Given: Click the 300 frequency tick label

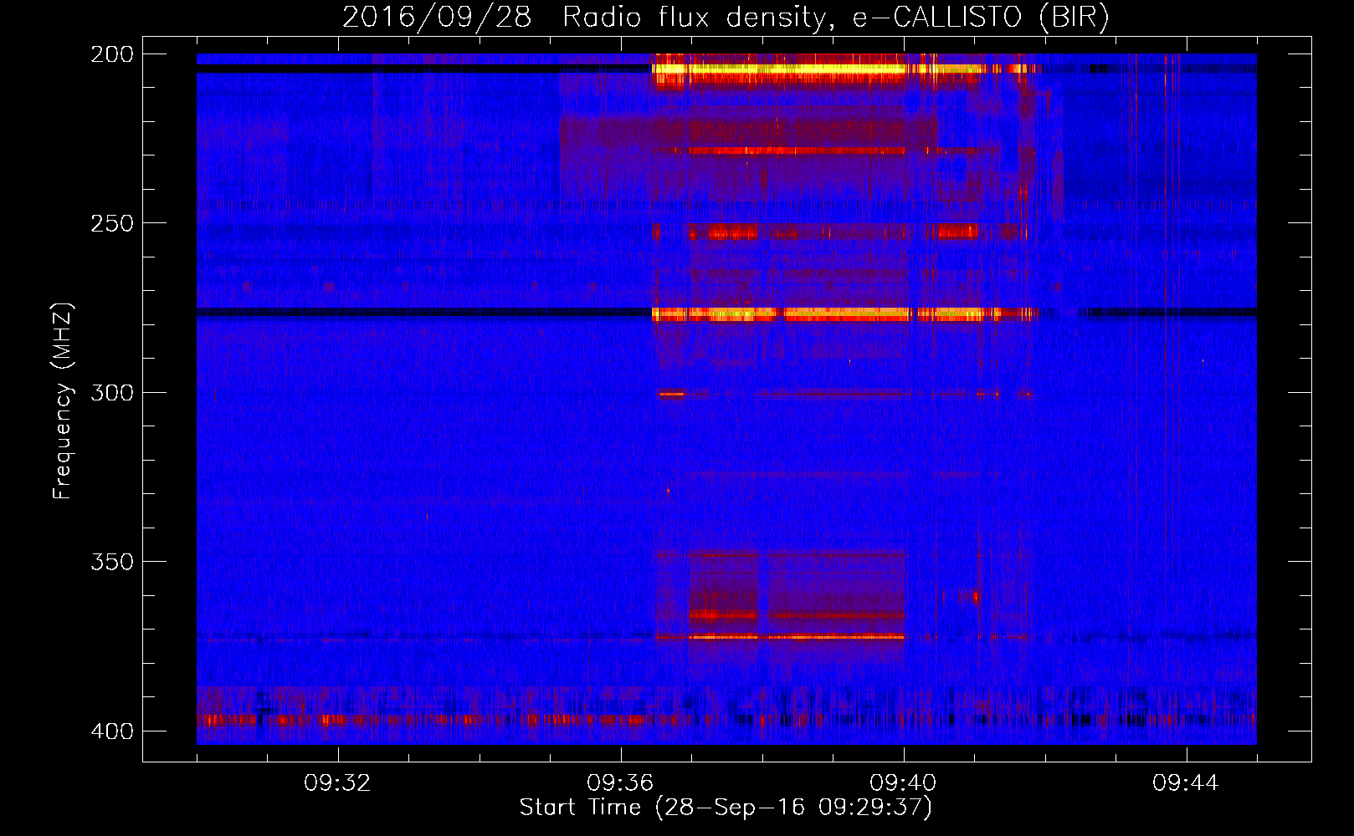Looking at the screenshot, I should [111, 392].
